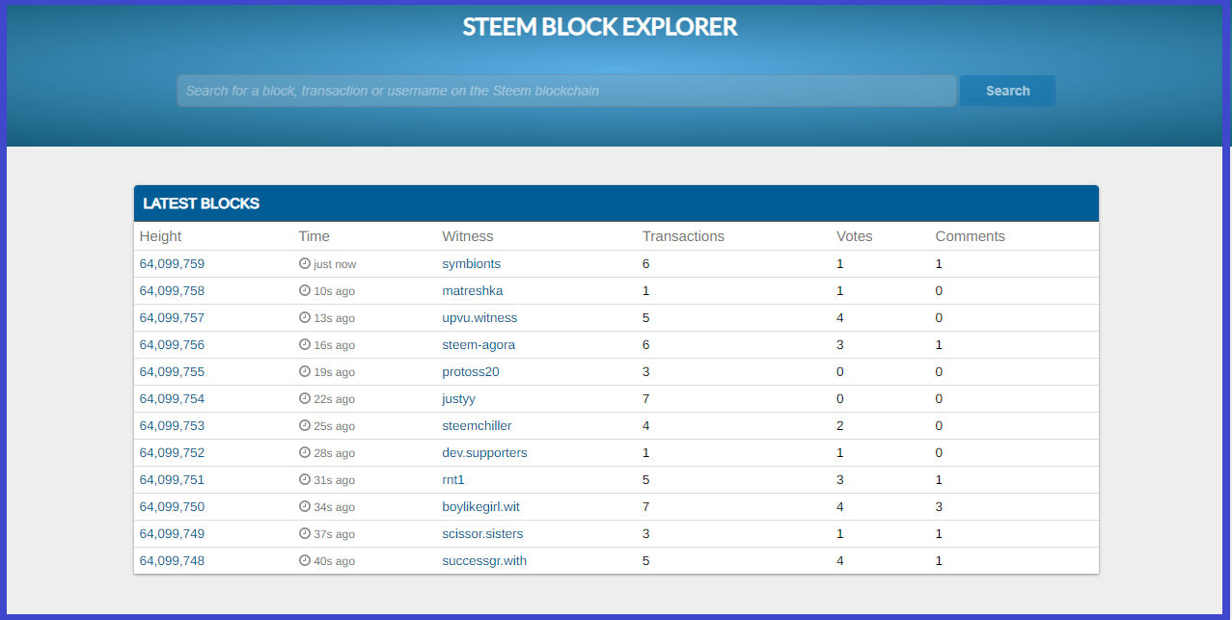
Task: Open block 64,099,755
Action: pos(172,371)
